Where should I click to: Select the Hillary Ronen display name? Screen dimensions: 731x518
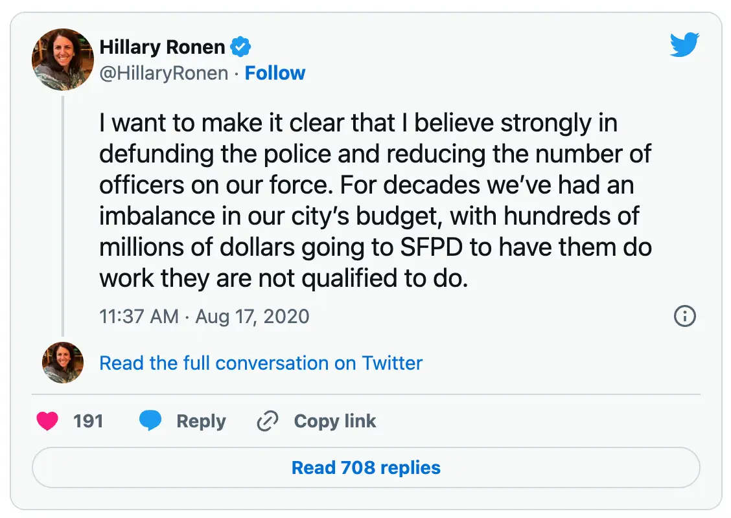click(162, 46)
